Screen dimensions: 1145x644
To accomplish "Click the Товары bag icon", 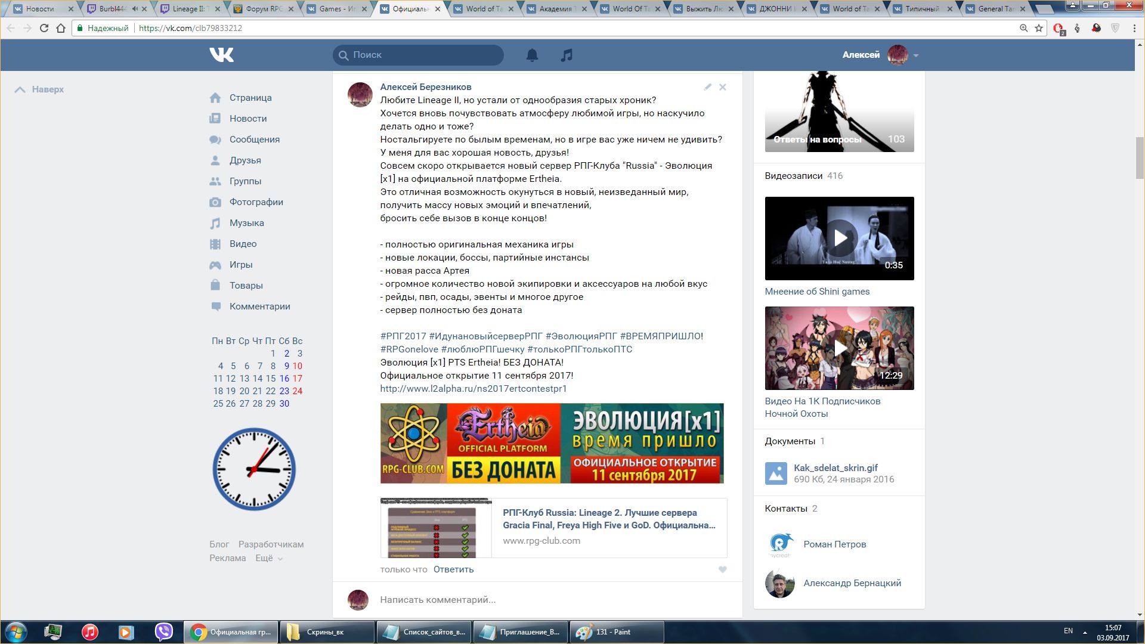I will (x=215, y=285).
